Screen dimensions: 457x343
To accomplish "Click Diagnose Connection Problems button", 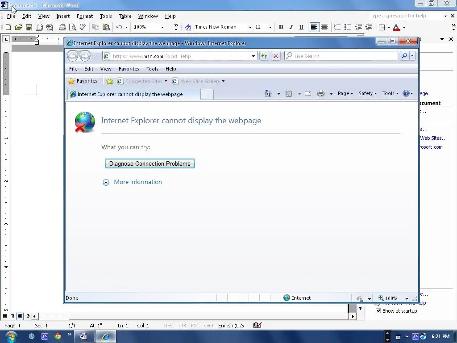I will [x=150, y=163].
